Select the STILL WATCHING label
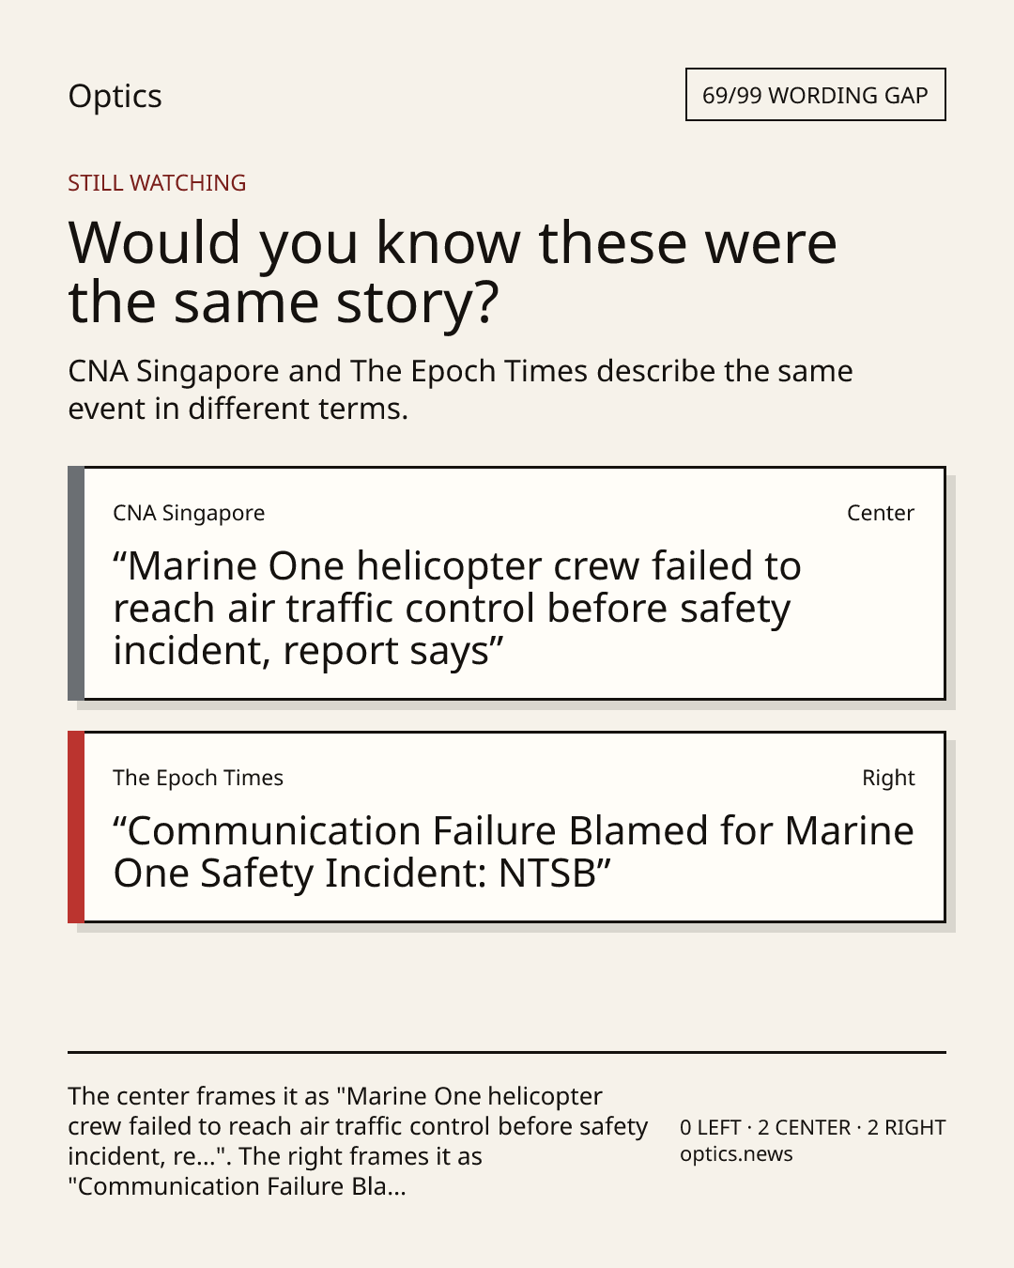The height and width of the screenshot is (1268, 1014). click(x=157, y=183)
